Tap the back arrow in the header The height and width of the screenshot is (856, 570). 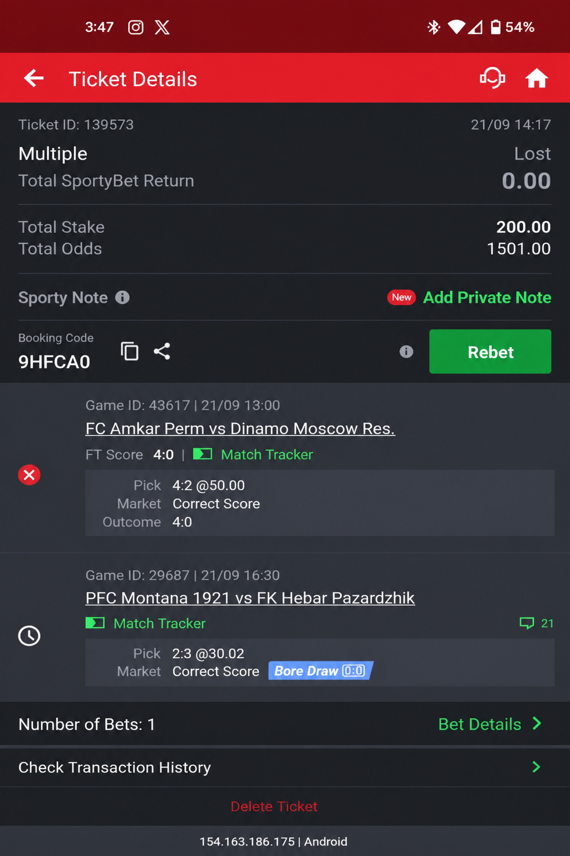point(34,79)
